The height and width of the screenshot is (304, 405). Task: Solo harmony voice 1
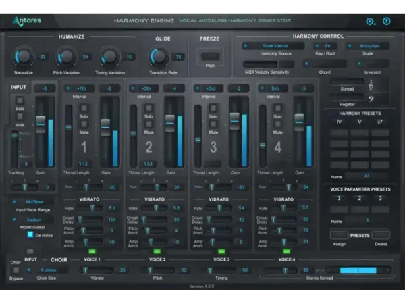tap(84, 108)
